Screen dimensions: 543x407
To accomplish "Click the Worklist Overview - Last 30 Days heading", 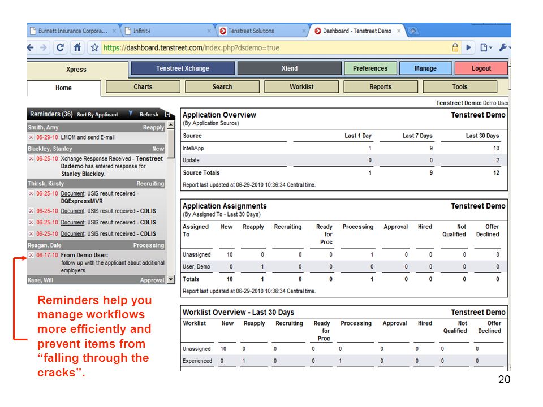I will tap(238, 312).
